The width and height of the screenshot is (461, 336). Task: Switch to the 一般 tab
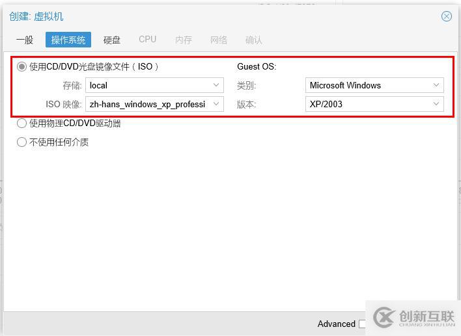point(25,40)
